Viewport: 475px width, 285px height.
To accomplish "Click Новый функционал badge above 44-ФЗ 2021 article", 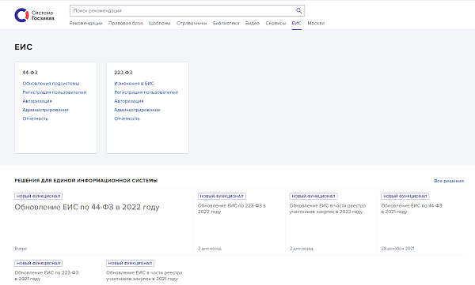I will click(x=405, y=196).
